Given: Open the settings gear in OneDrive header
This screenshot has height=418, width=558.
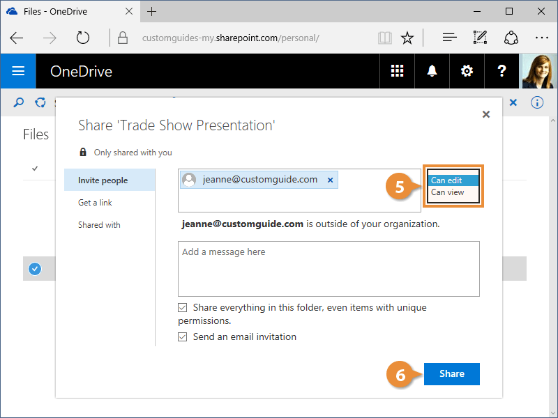Looking at the screenshot, I should click(467, 71).
